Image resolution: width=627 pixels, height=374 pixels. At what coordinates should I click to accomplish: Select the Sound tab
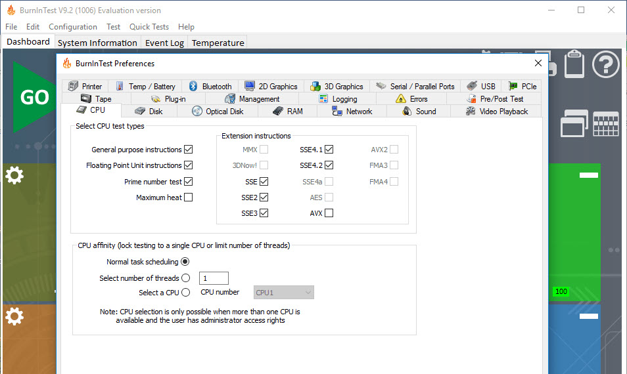[419, 112]
